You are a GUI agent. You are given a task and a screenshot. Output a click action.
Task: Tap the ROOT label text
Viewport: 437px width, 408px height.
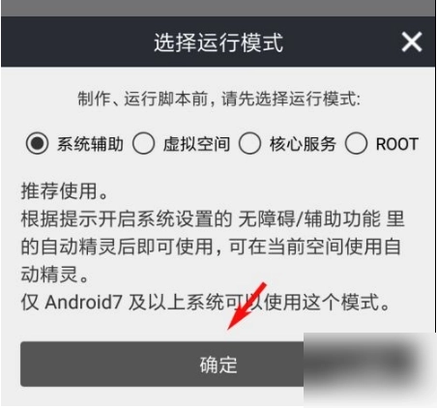point(397,144)
